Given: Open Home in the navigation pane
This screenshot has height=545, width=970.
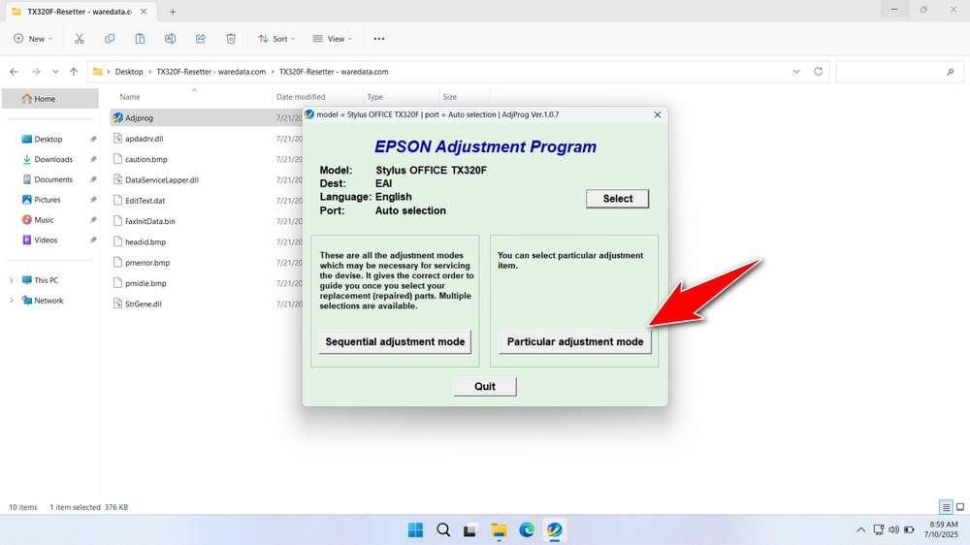Looking at the screenshot, I should (50, 98).
